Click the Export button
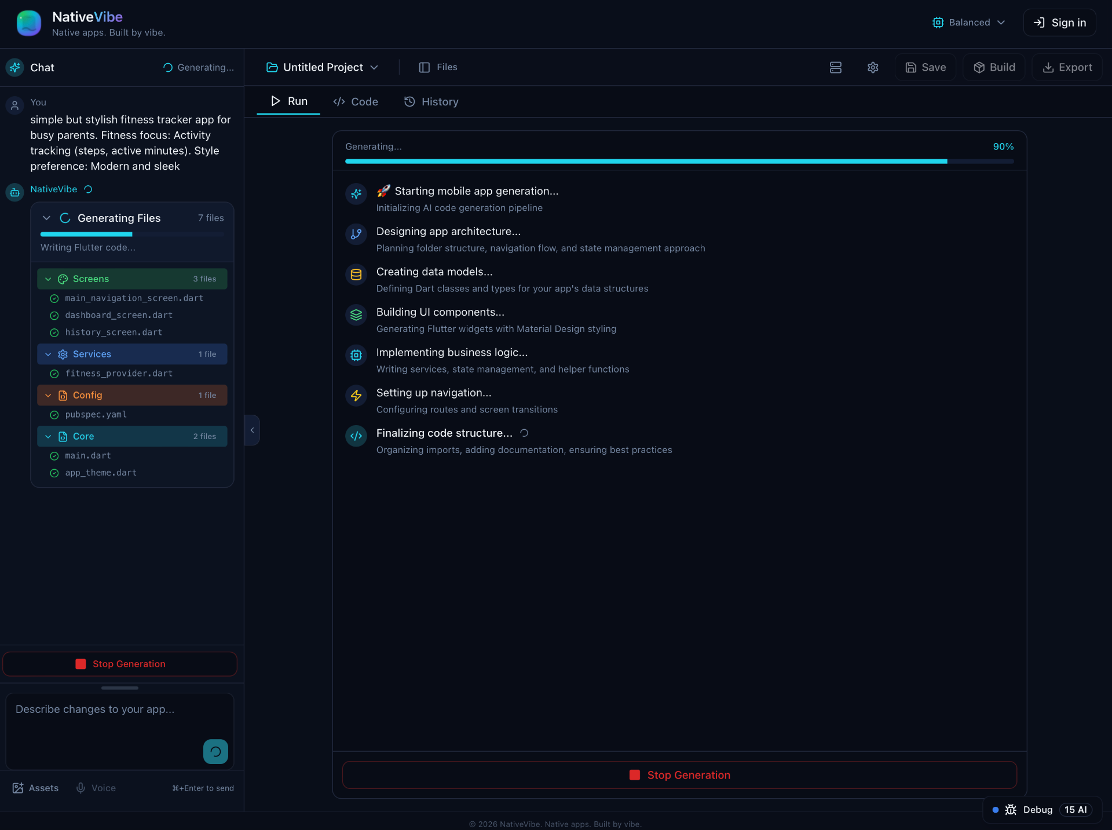 (x=1067, y=67)
